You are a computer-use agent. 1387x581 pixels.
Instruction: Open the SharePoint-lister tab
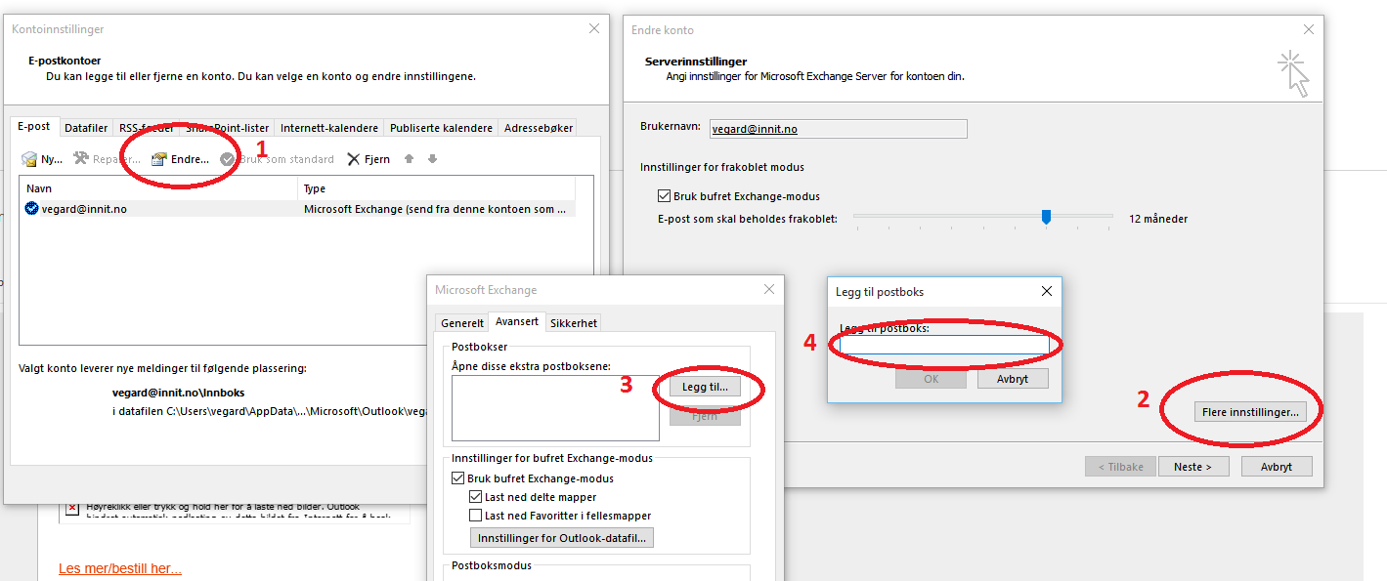pyautogui.click(x=227, y=128)
